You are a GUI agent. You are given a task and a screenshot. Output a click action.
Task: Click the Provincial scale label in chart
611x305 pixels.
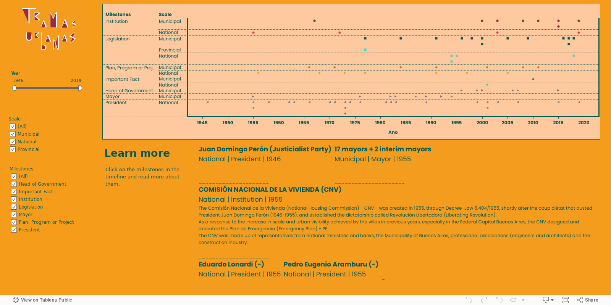(170, 50)
